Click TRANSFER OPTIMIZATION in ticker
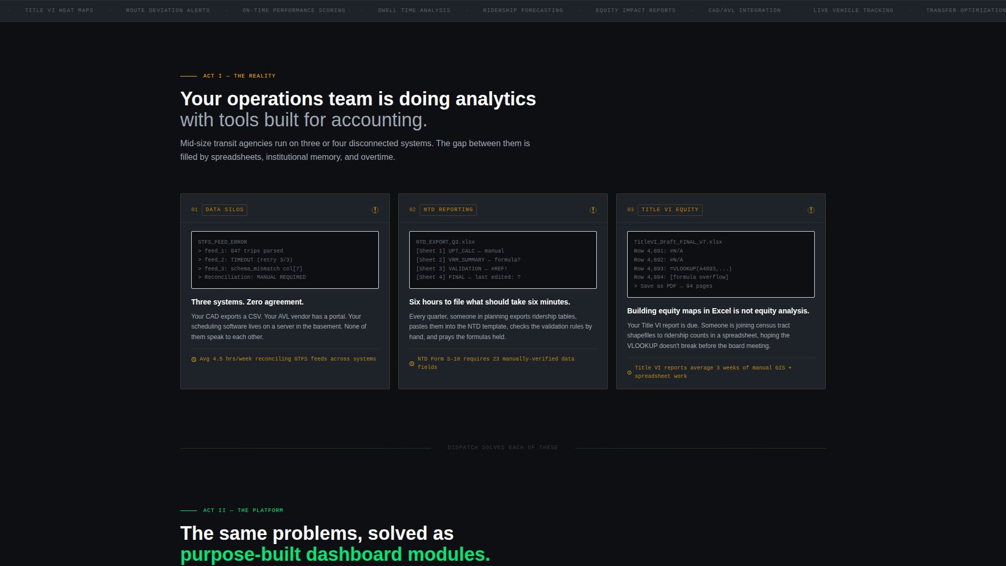1006x566 pixels. tap(966, 10)
